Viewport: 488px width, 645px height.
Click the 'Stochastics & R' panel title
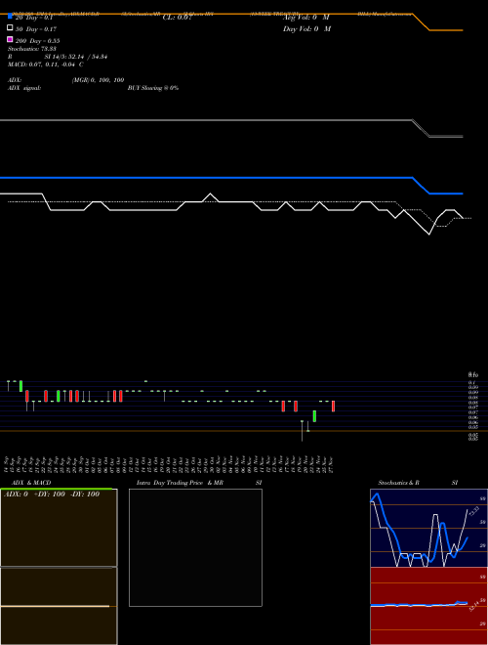[x=398, y=483]
